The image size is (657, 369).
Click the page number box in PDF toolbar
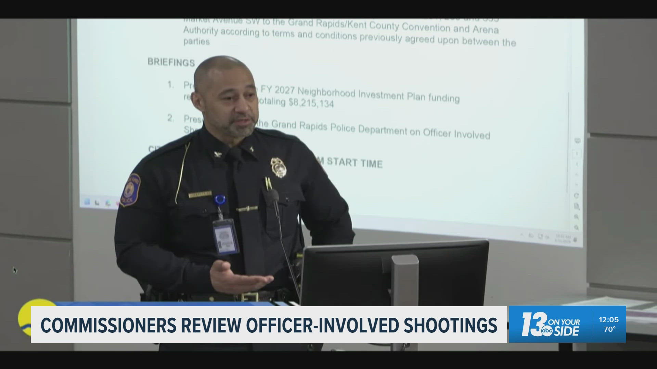pos(577,153)
